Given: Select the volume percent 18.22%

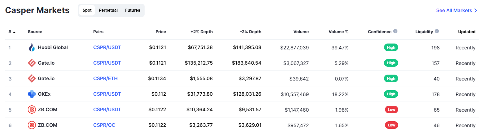Looking at the screenshot, I should (340, 94).
